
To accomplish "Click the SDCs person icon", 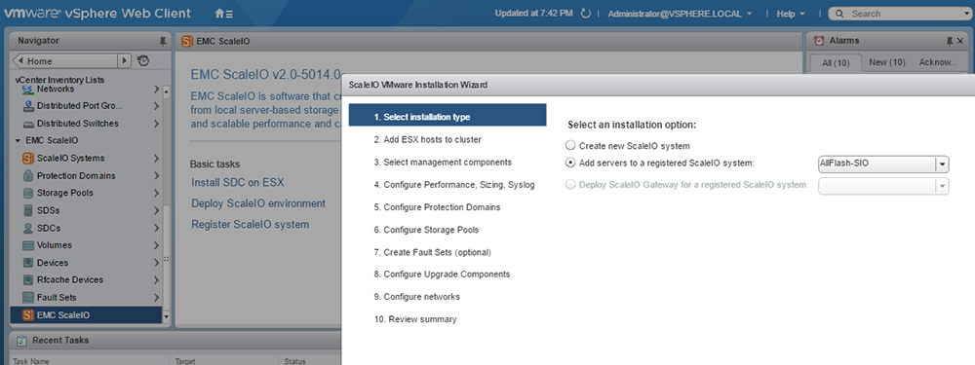I will pos(28,228).
